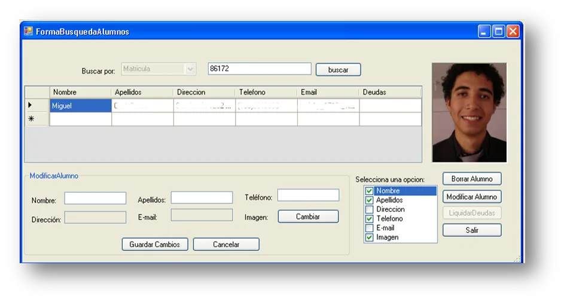Uncheck the Nombre option checkbox
564x302 pixels.
pyautogui.click(x=369, y=190)
